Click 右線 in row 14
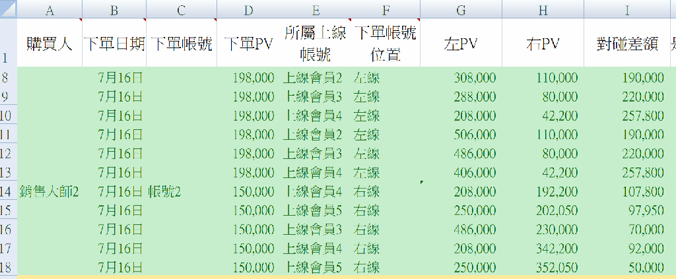 (366, 191)
